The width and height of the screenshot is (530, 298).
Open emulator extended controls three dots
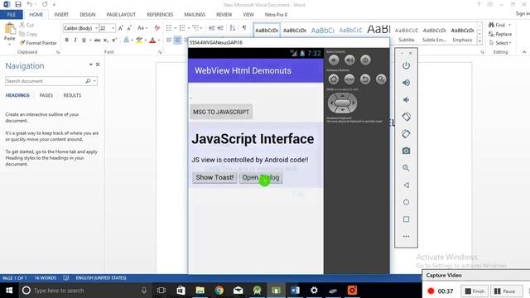(x=406, y=237)
